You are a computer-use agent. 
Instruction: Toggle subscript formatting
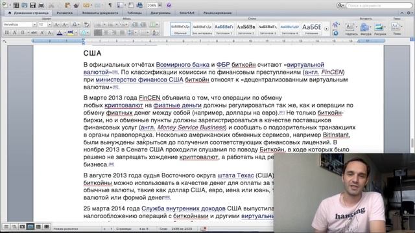(x=51, y=32)
